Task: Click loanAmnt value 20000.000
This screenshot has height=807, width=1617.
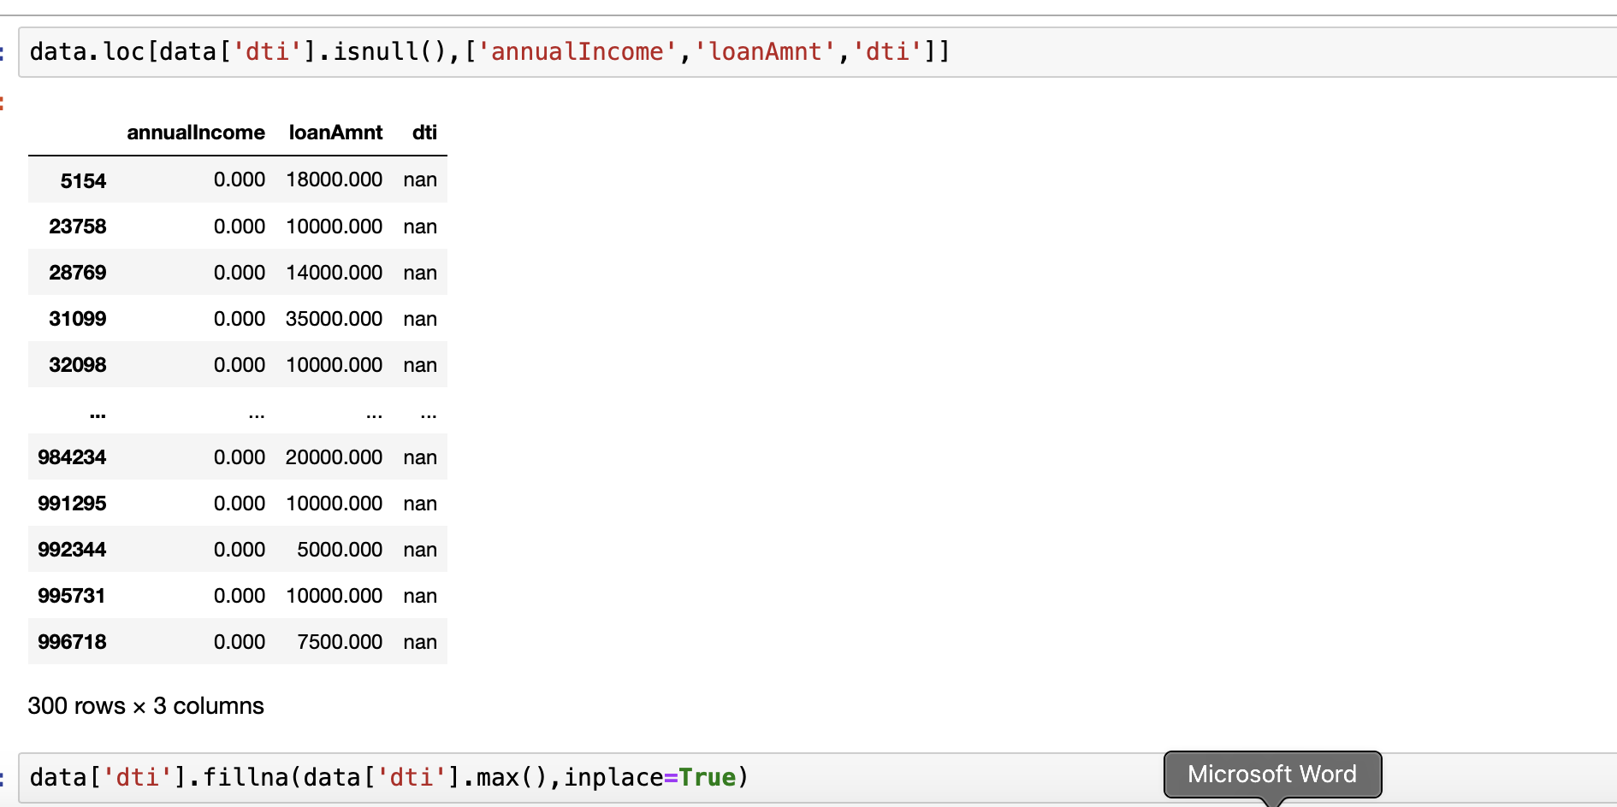Action: tap(334, 457)
